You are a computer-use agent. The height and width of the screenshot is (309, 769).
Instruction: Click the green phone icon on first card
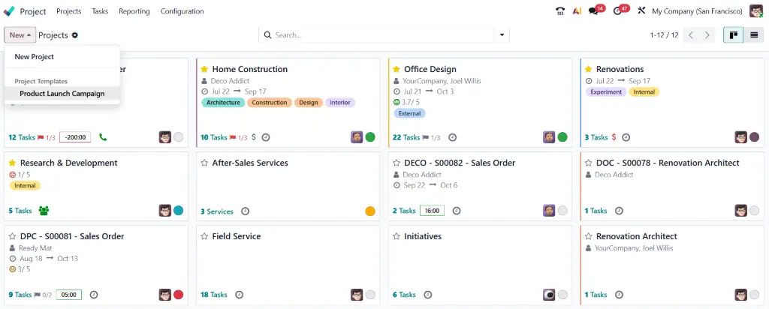tap(103, 137)
